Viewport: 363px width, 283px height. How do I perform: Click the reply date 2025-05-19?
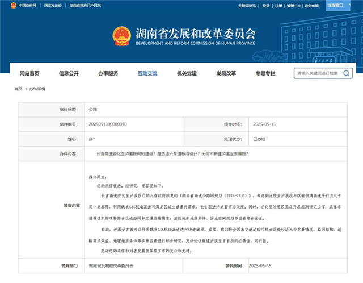point(260,265)
